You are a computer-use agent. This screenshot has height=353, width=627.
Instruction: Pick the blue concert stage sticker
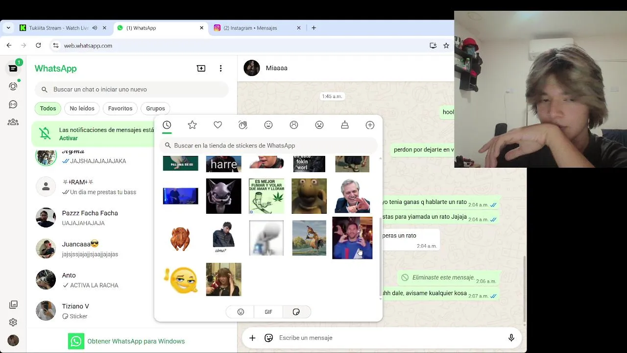[x=180, y=196]
